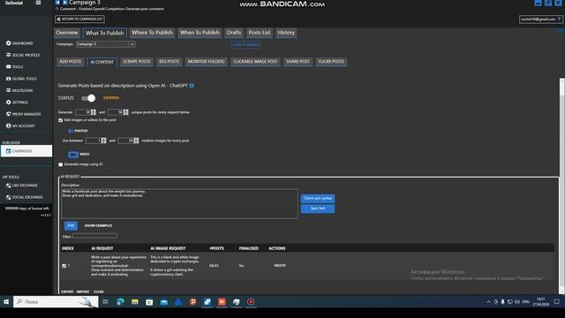Go to next campaign arrow
The width and height of the screenshot is (565, 318).
64,3
